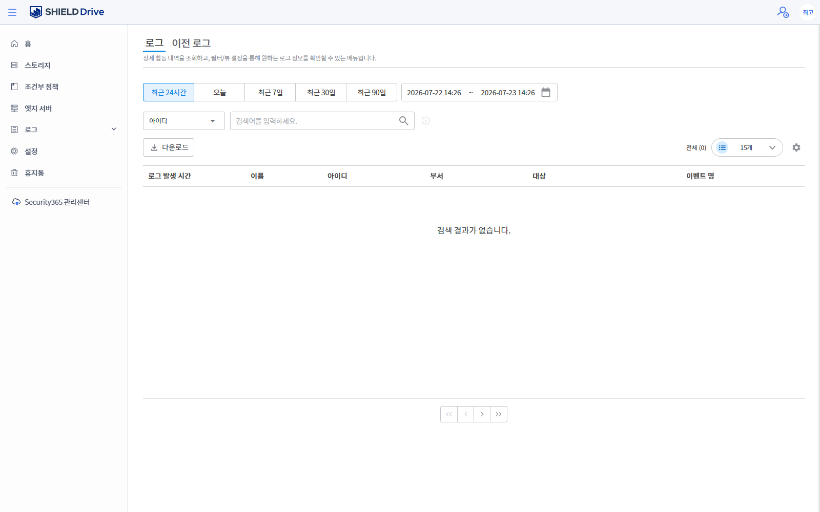Go to previous page of results
The height and width of the screenshot is (512, 820).
(465, 414)
